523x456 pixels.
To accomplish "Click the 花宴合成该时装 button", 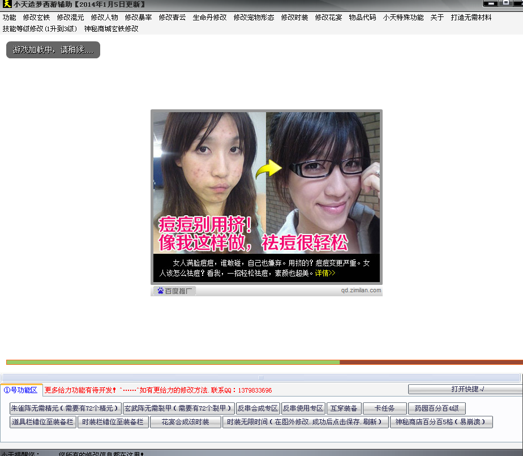I will coord(186,422).
